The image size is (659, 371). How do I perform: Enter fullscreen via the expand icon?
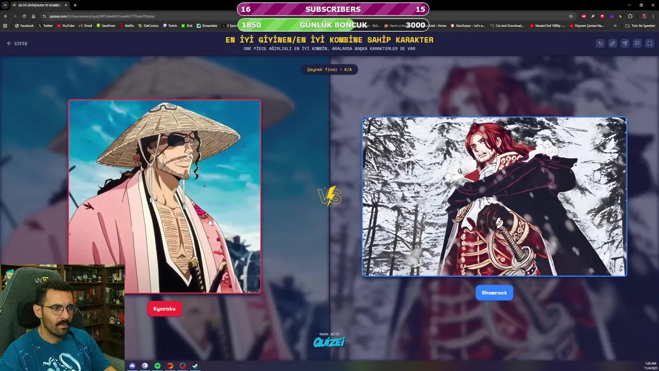[x=650, y=43]
